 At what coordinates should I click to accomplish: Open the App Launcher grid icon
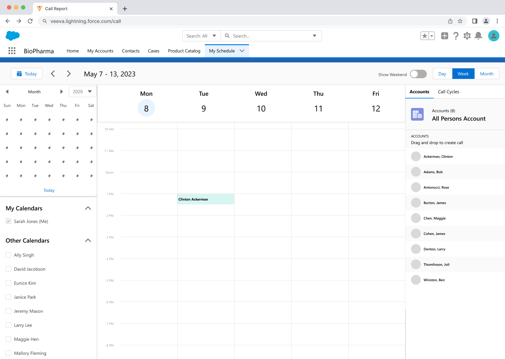click(12, 51)
